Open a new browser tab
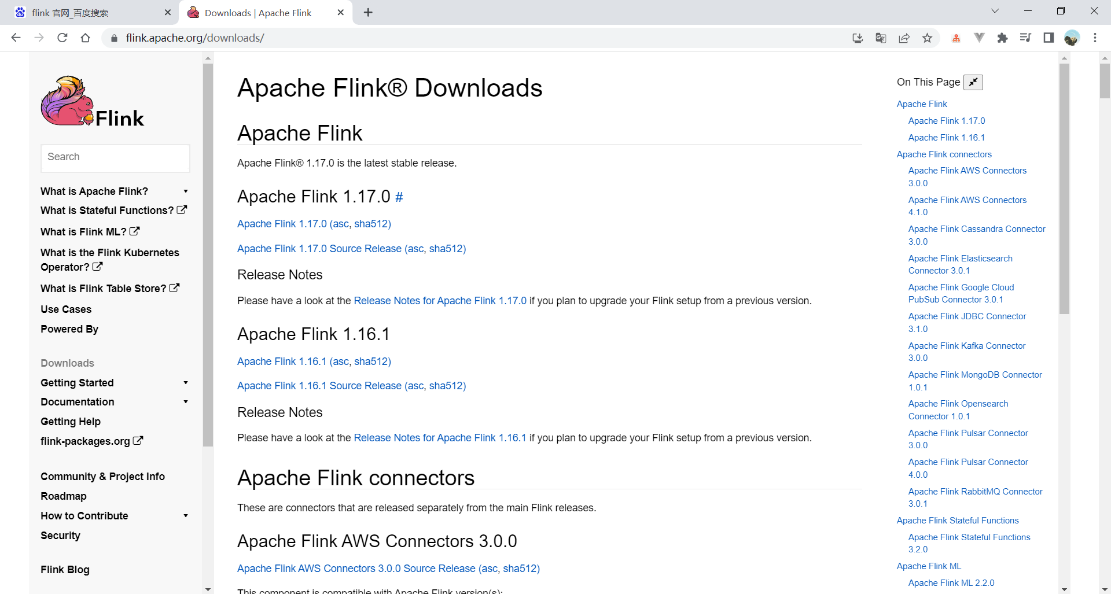Screen dimensions: 1111x594 [368, 12]
